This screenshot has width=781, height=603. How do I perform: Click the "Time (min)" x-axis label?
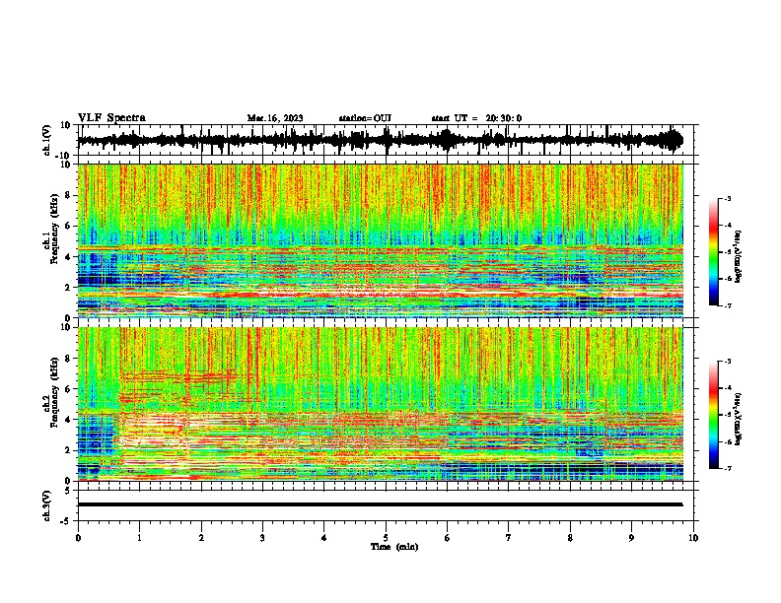click(x=394, y=547)
